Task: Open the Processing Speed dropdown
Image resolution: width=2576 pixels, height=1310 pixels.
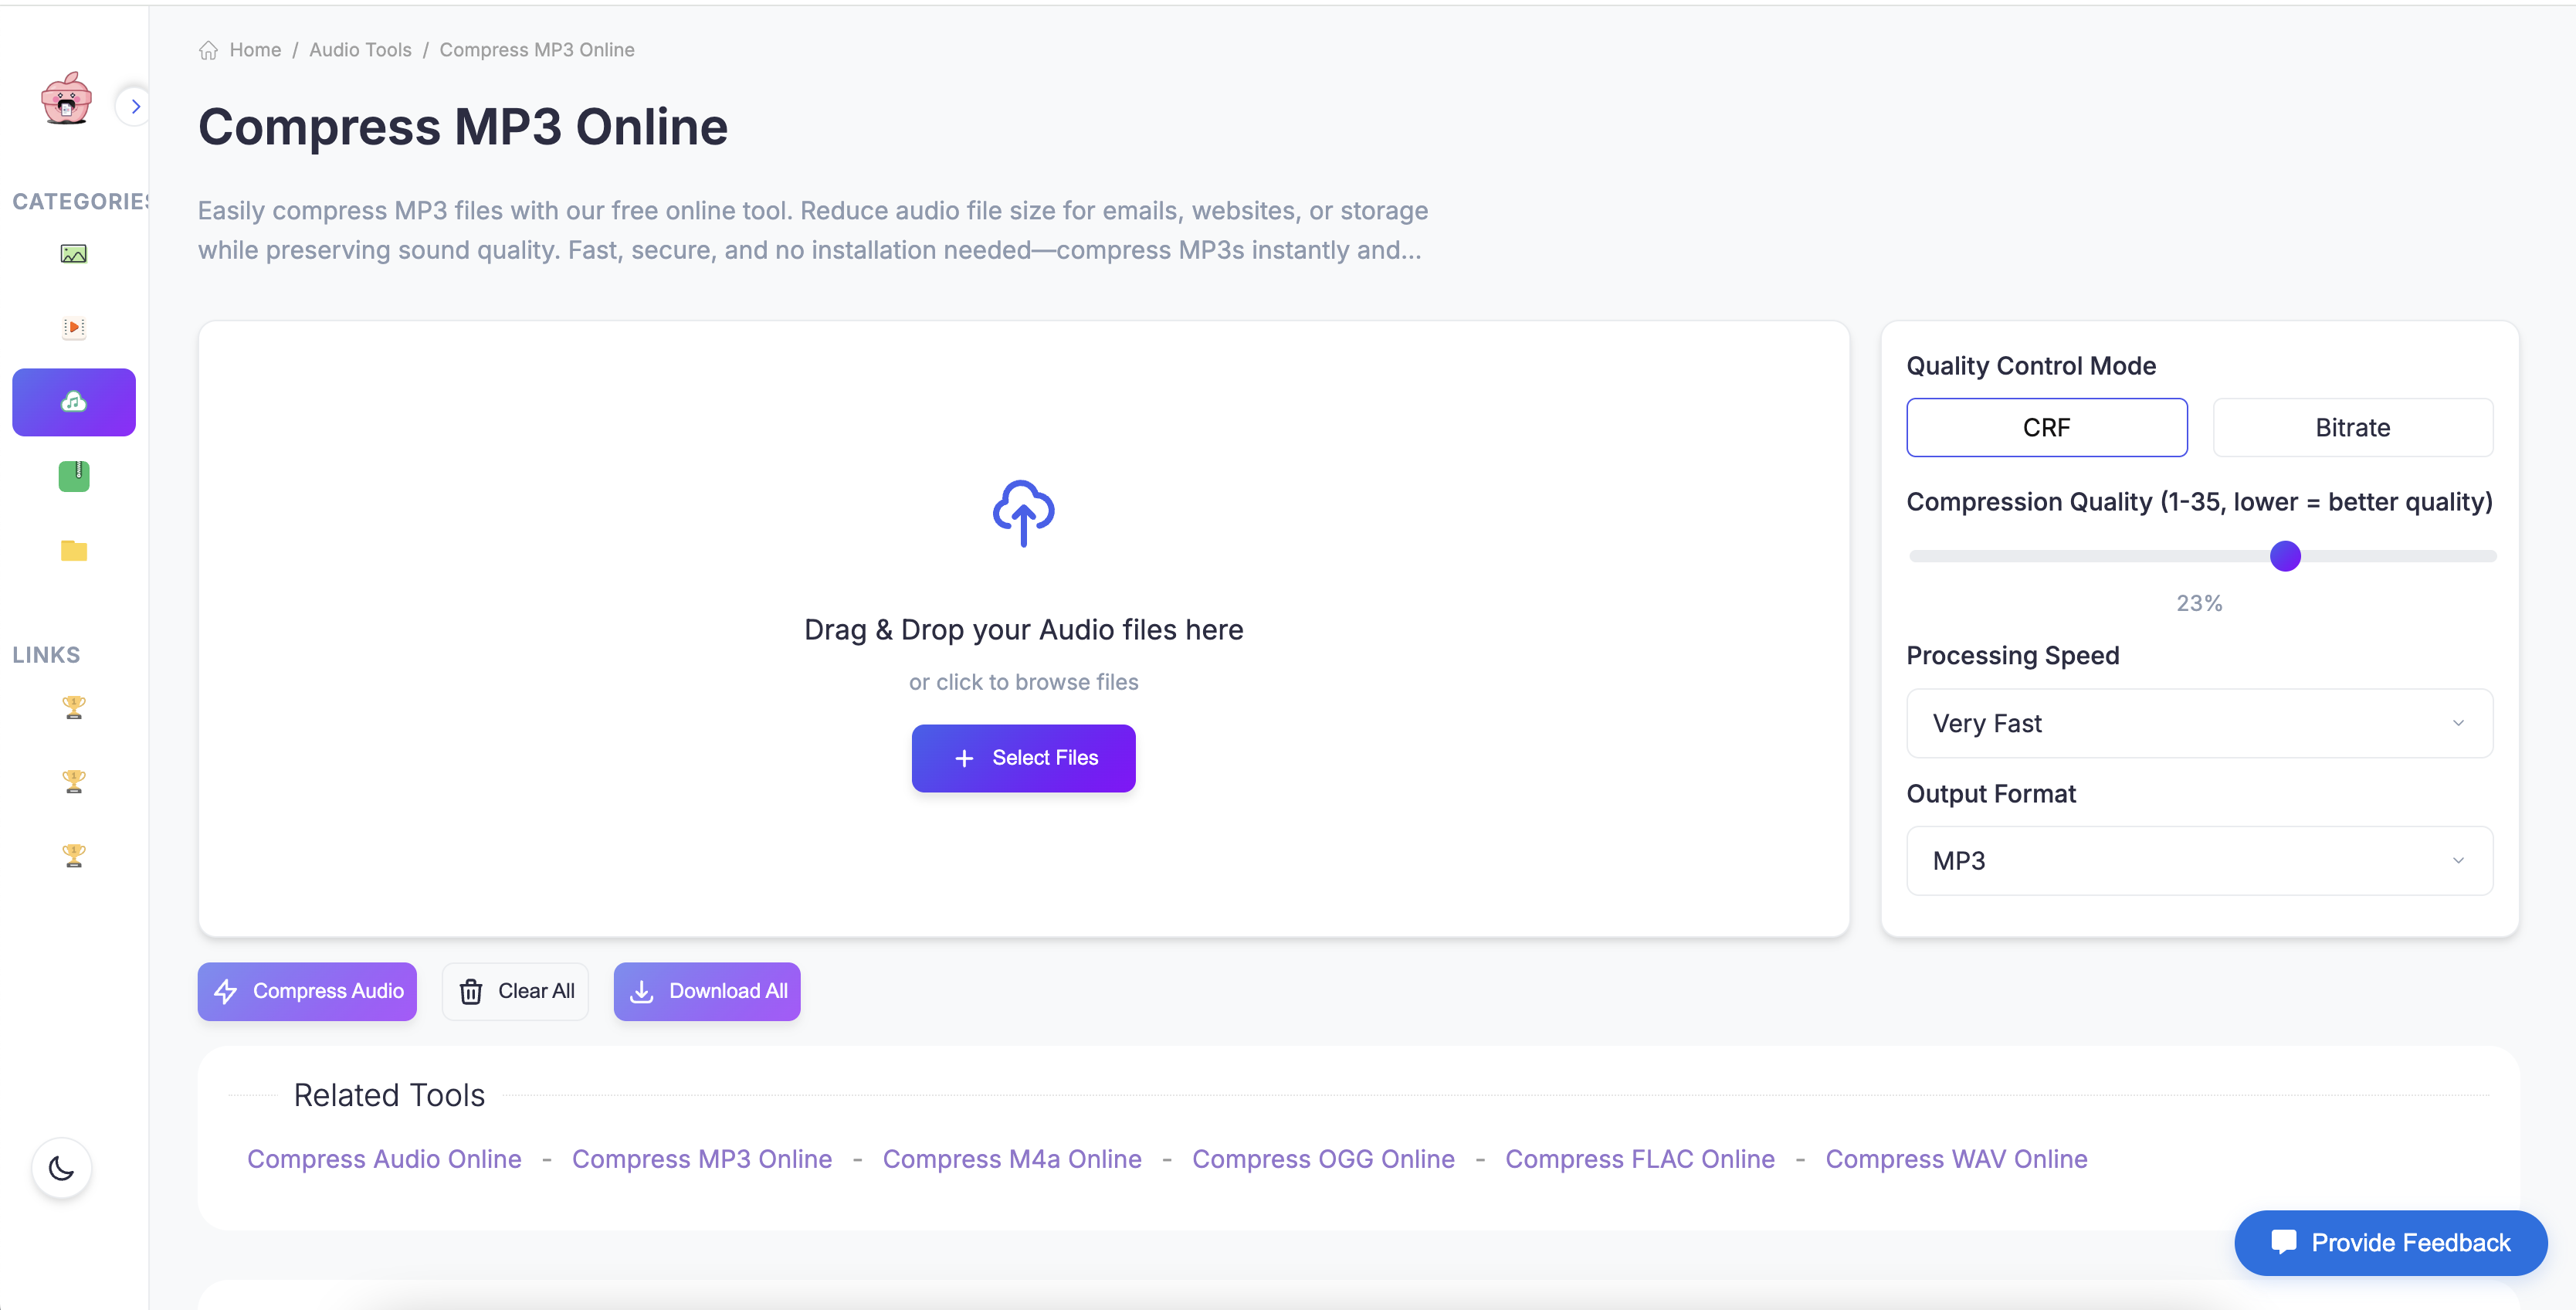Action: (2198, 723)
